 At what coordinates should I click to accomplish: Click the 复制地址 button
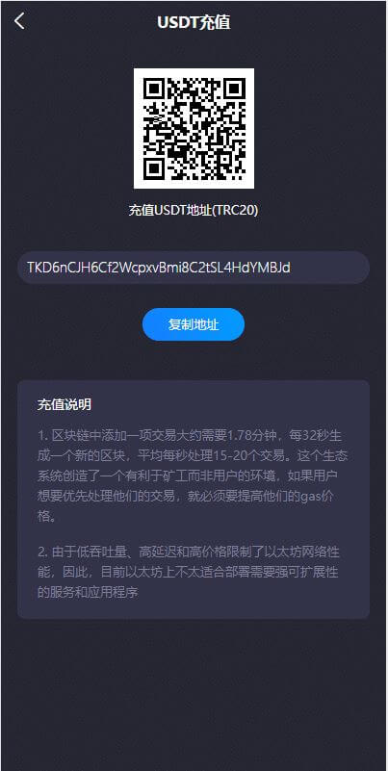[x=194, y=324]
